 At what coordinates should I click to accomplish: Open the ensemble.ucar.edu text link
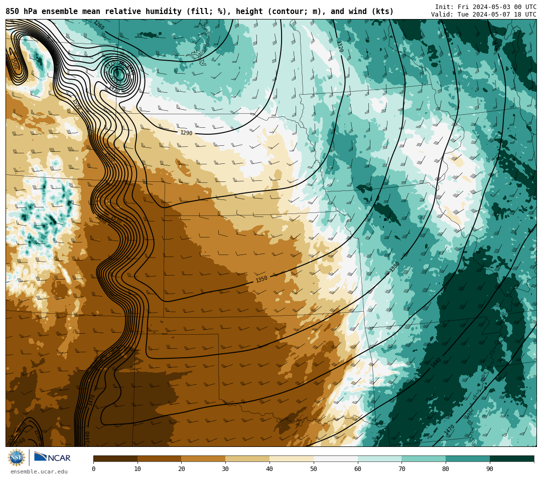tap(39, 471)
